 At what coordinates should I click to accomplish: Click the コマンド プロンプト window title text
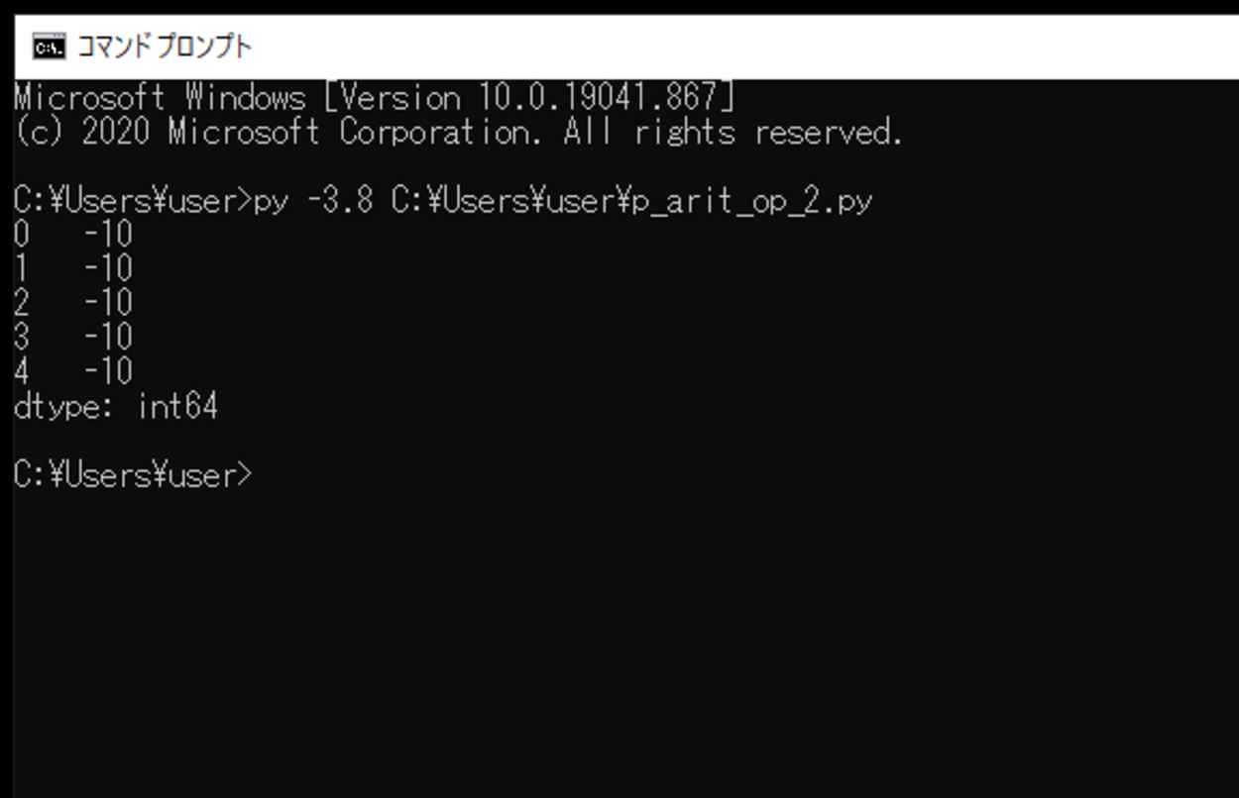click(x=165, y=47)
